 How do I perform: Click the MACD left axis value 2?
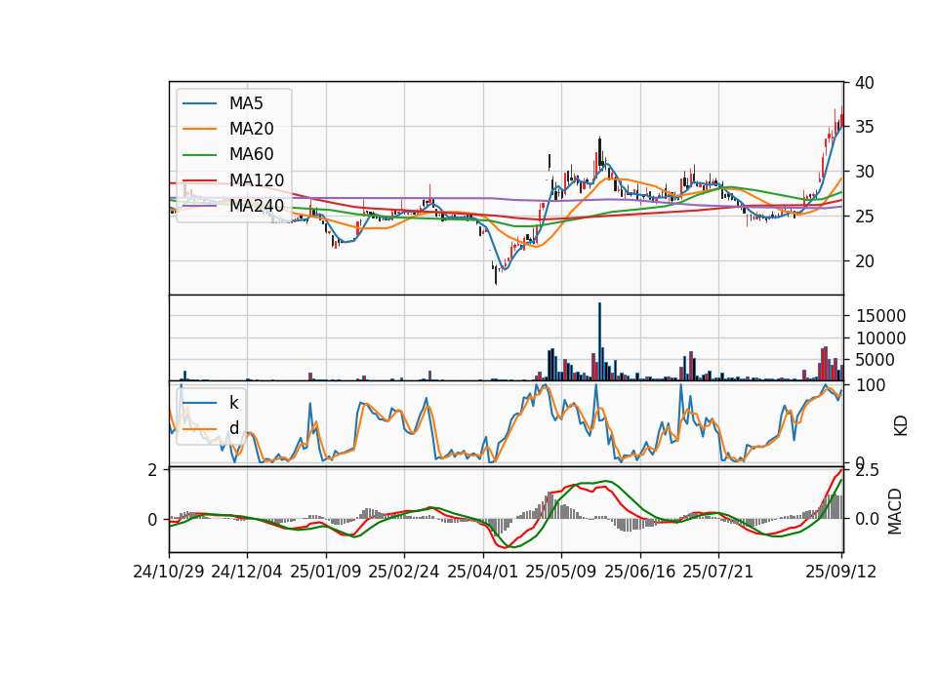point(153,470)
